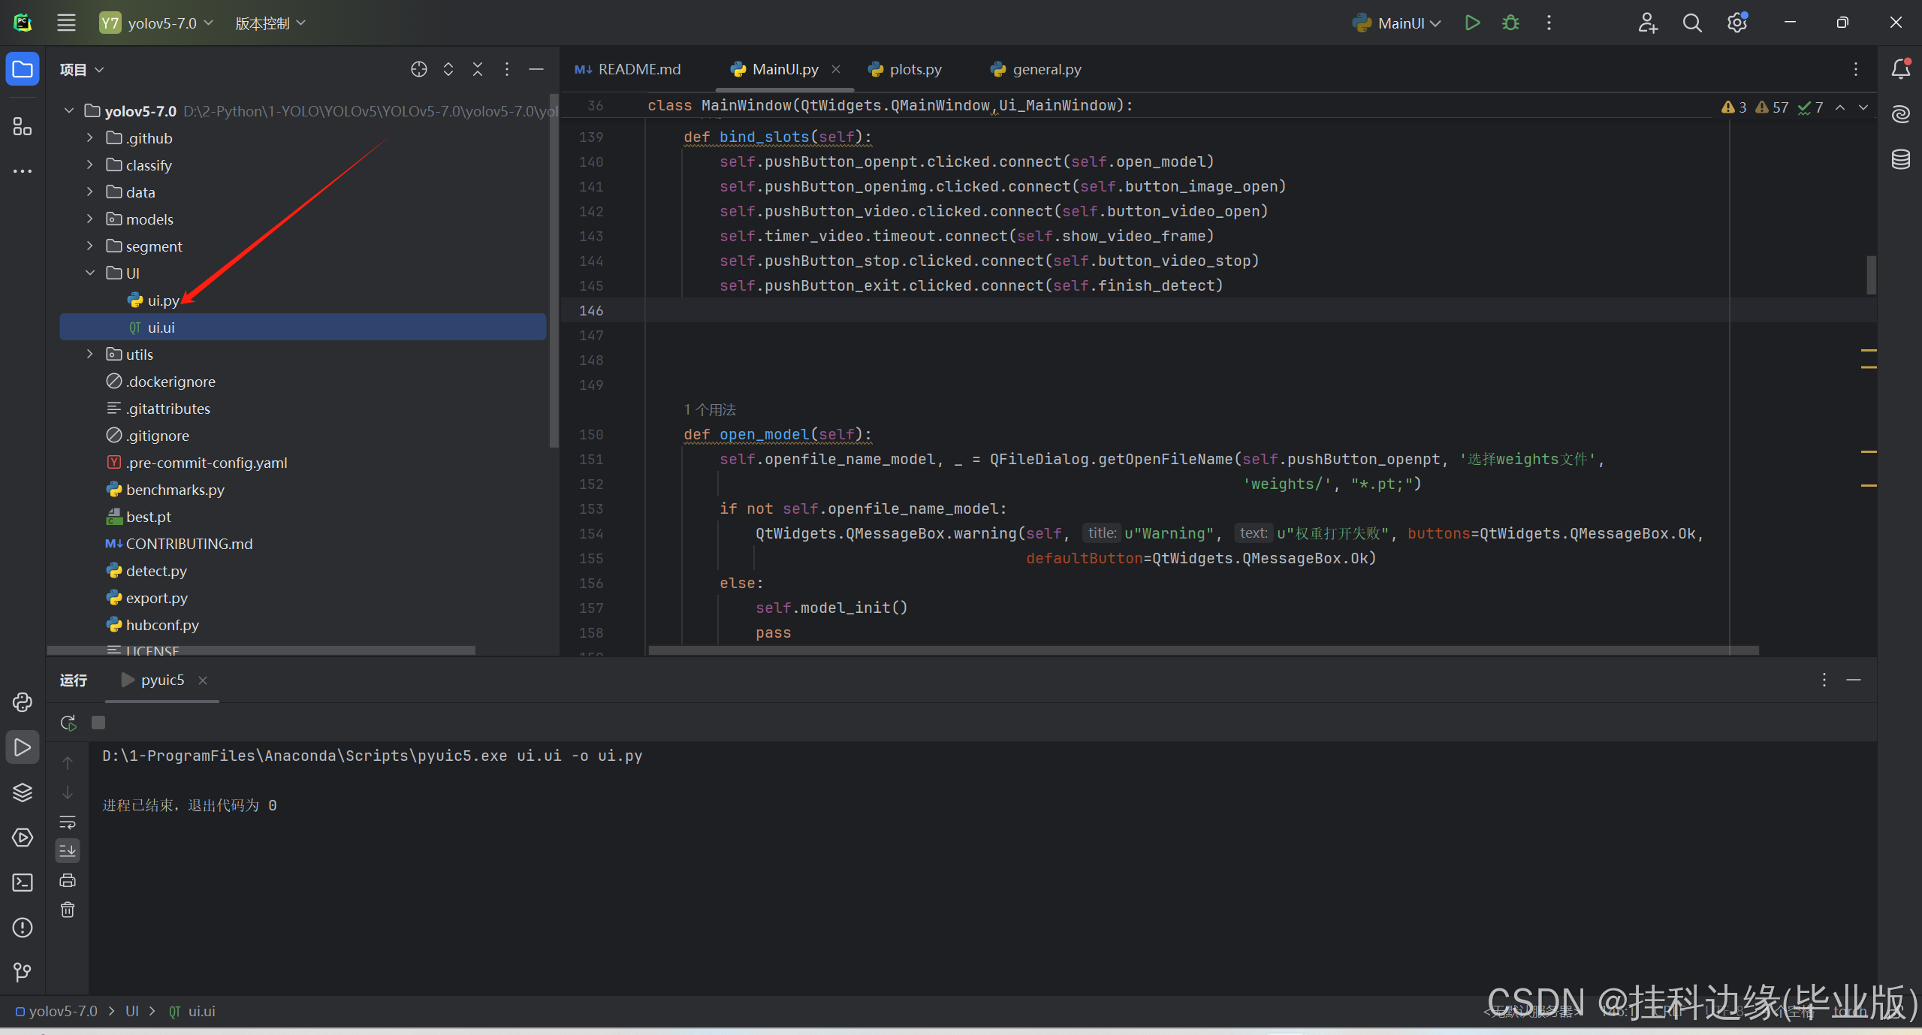The height and width of the screenshot is (1035, 1922).
Task: Open the 版本控制 dropdown
Action: pos(270,23)
